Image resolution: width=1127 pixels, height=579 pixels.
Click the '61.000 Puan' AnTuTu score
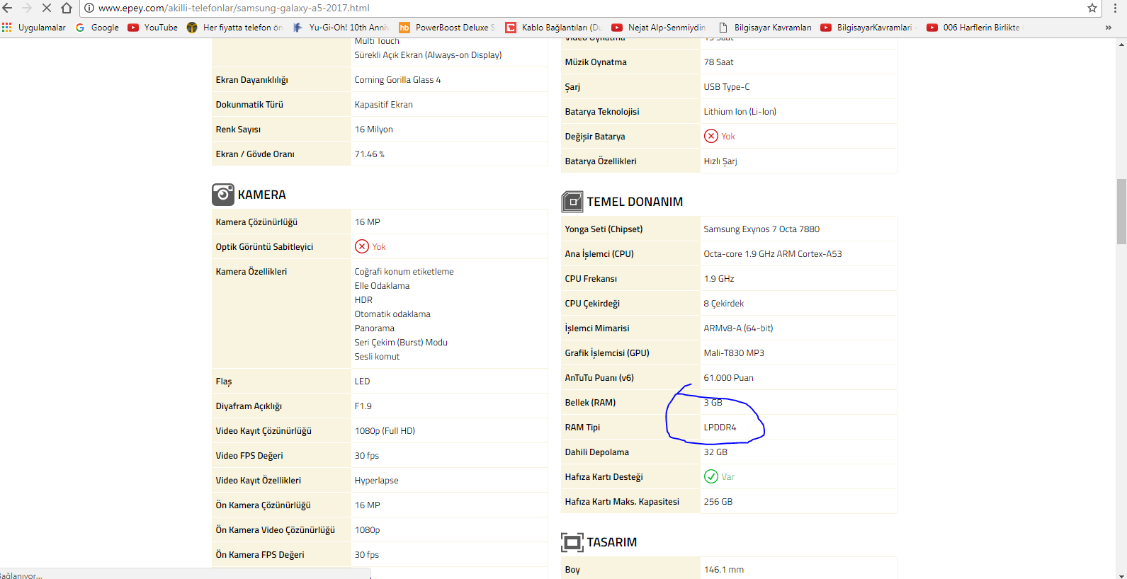728,378
